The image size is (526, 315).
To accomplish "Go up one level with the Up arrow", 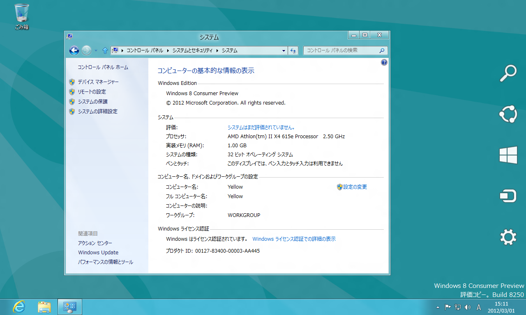I will click(105, 50).
